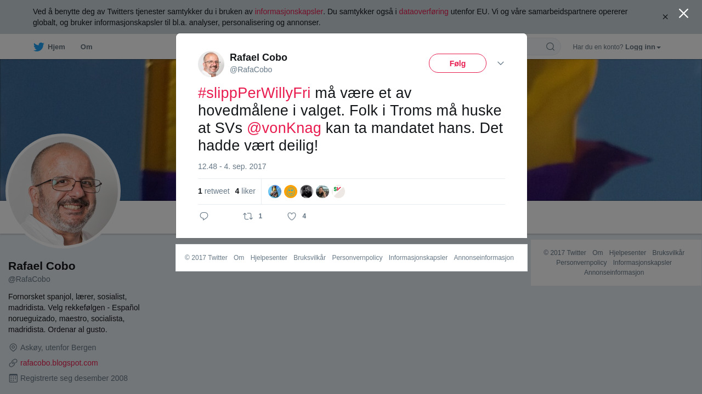
Task: Click the large profile picture
Action: pyautogui.click(x=63, y=191)
